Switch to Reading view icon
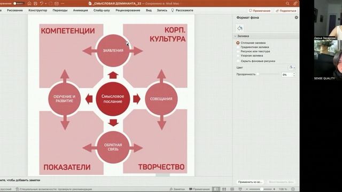 pos(232,189)
